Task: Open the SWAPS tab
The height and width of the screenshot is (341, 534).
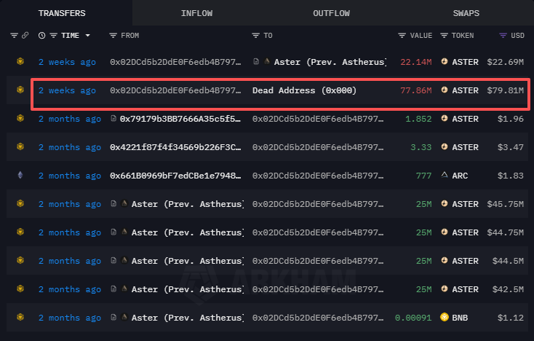Action: pyautogui.click(x=466, y=13)
